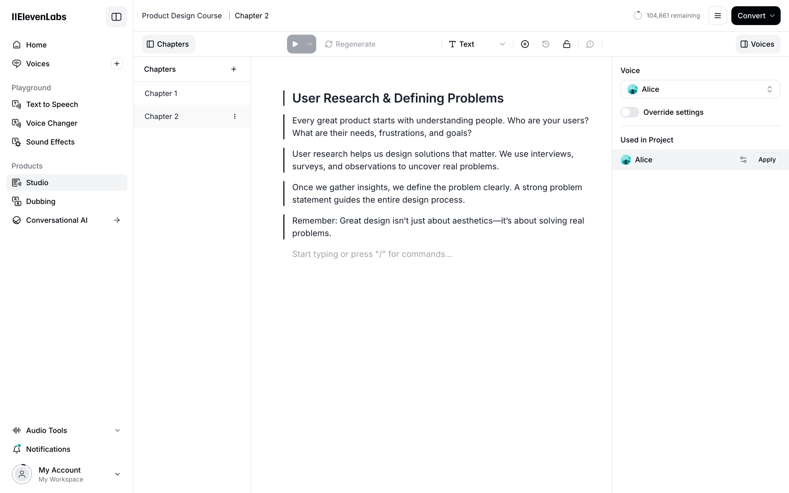The image size is (789, 493).
Task: Open the hamburger menu button
Action: pyautogui.click(x=717, y=16)
